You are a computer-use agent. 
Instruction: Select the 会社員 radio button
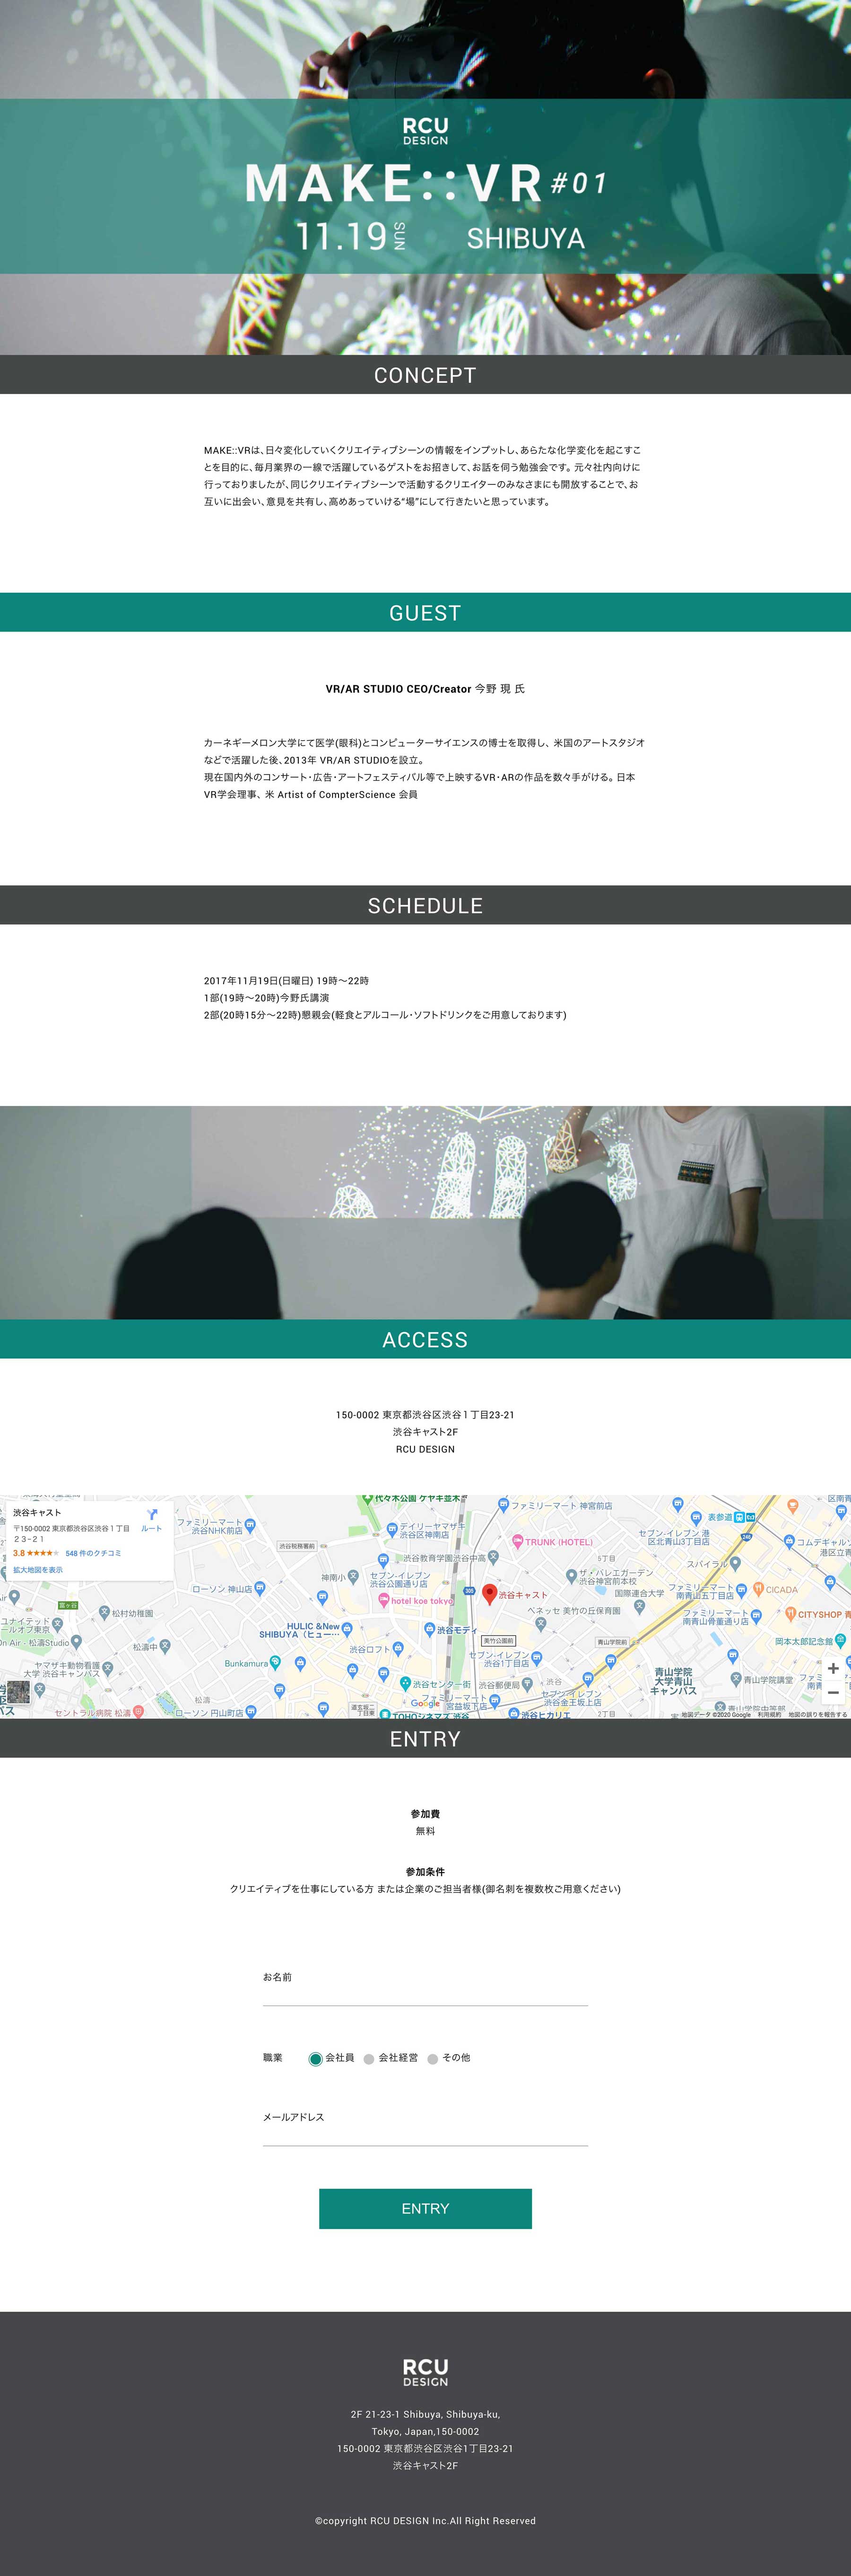(316, 2059)
